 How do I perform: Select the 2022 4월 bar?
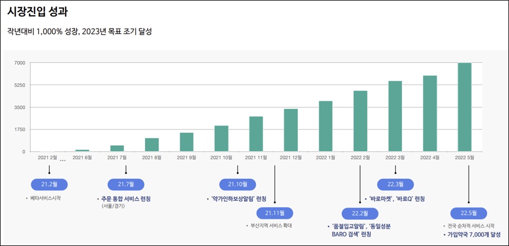click(430, 114)
